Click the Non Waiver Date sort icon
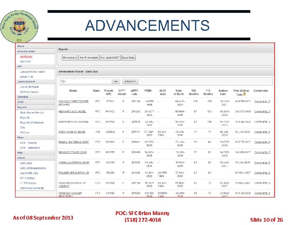 pos(244,94)
